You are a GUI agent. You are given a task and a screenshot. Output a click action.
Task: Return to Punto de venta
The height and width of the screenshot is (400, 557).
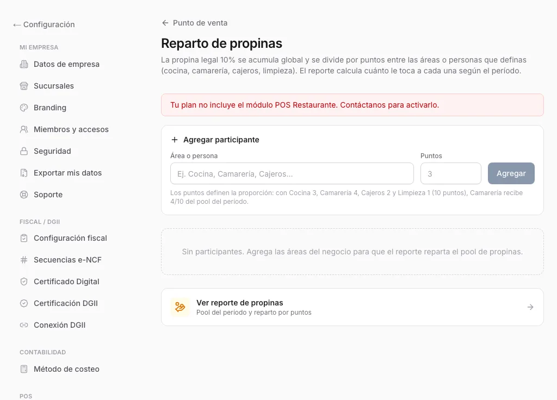(195, 23)
